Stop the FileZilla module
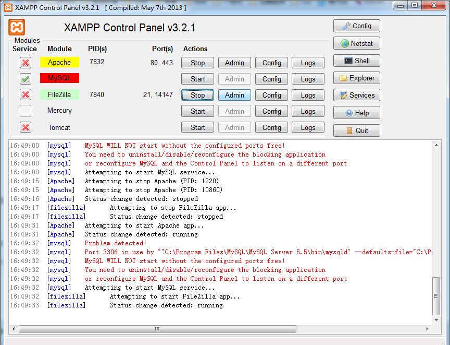 point(197,95)
